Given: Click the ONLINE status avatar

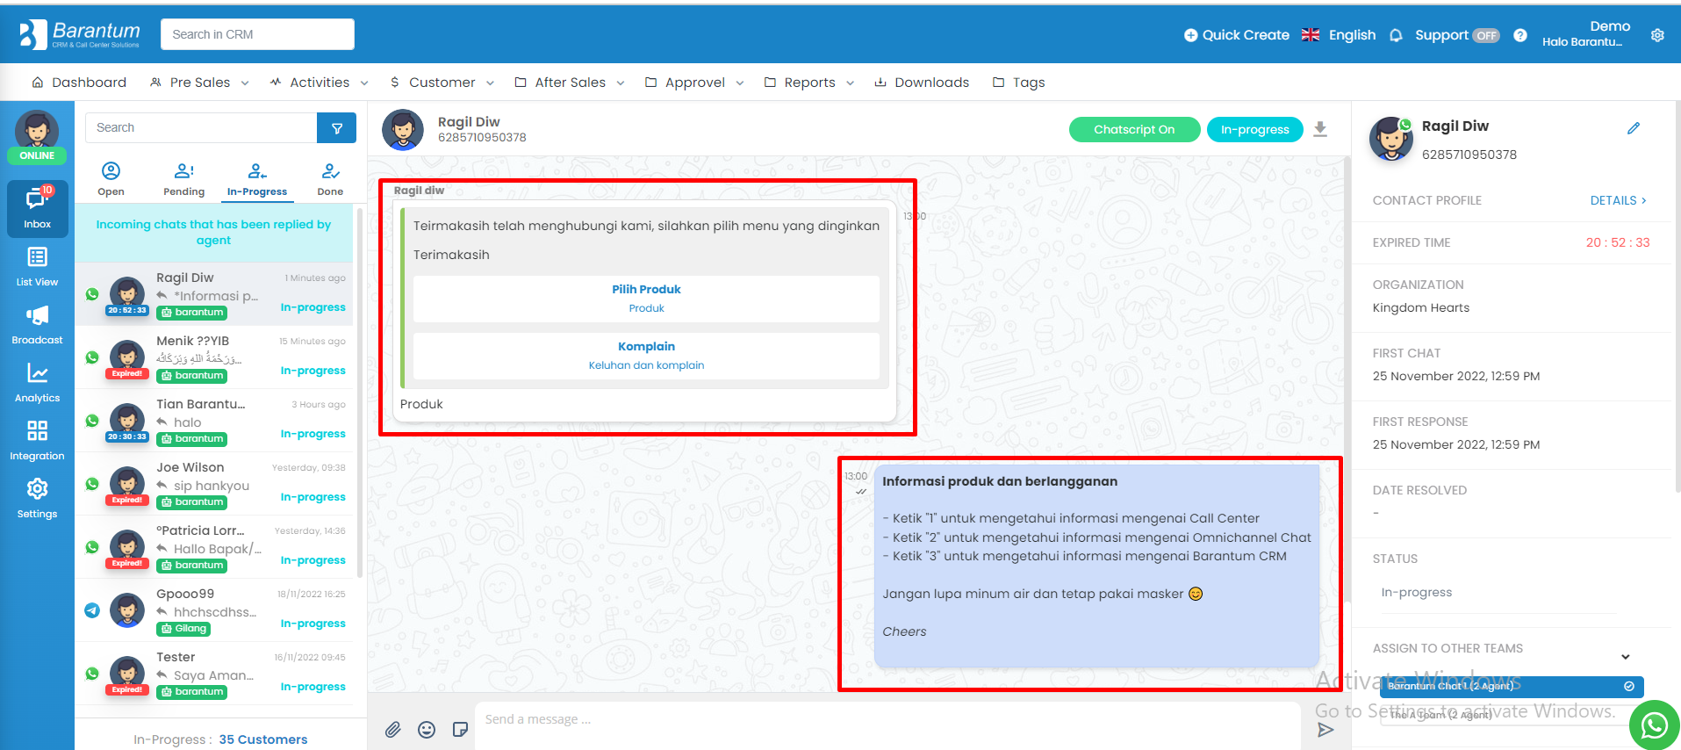Looking at the screenshot, I should point(37,137).
